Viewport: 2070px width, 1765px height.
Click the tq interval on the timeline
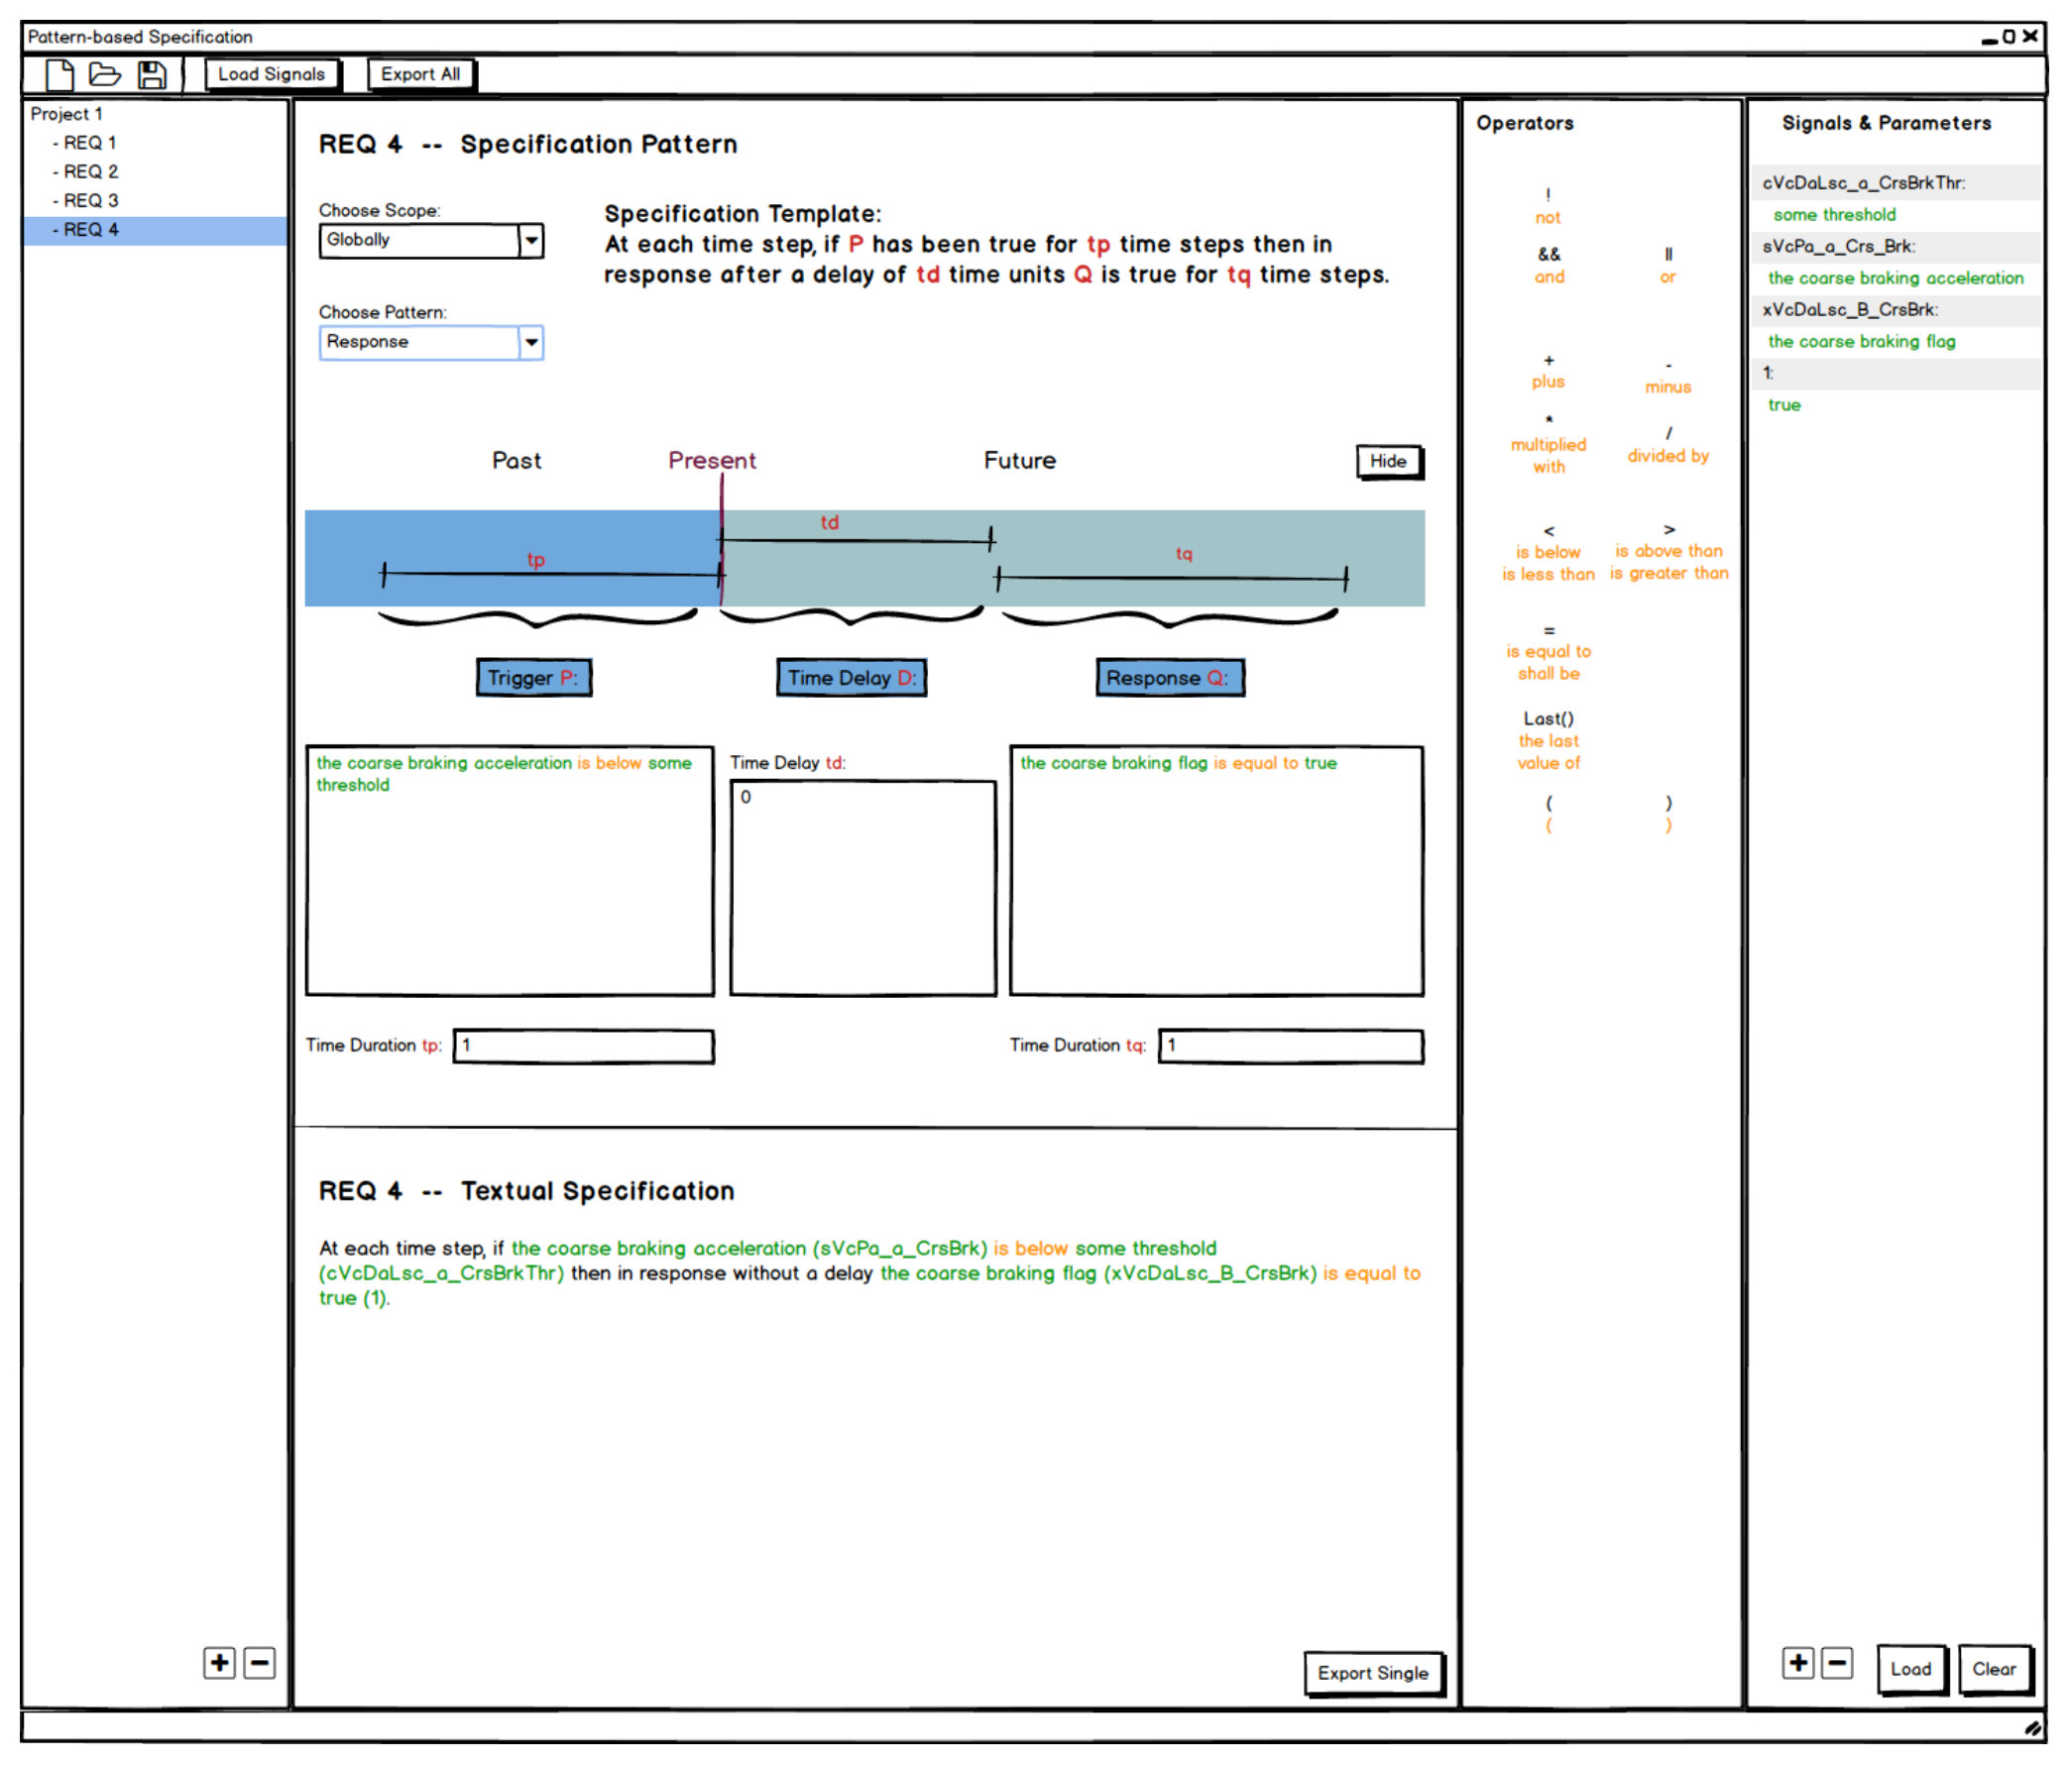click(x=1172, y=578)
